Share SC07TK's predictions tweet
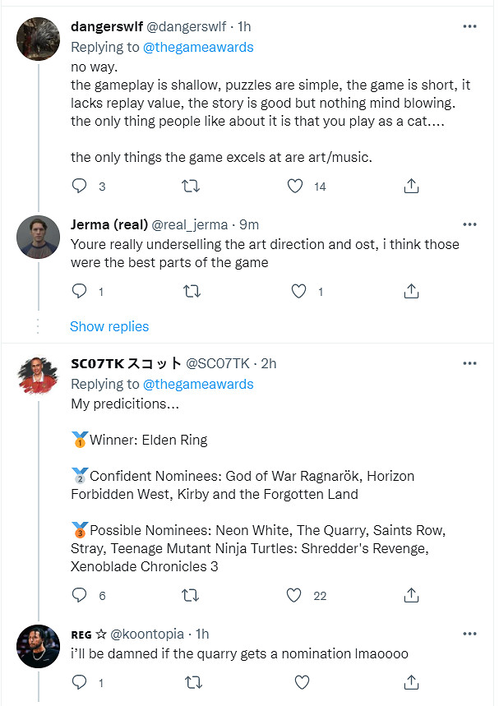Viewport: 499px width, 706px height. click(x=412, y=595)
